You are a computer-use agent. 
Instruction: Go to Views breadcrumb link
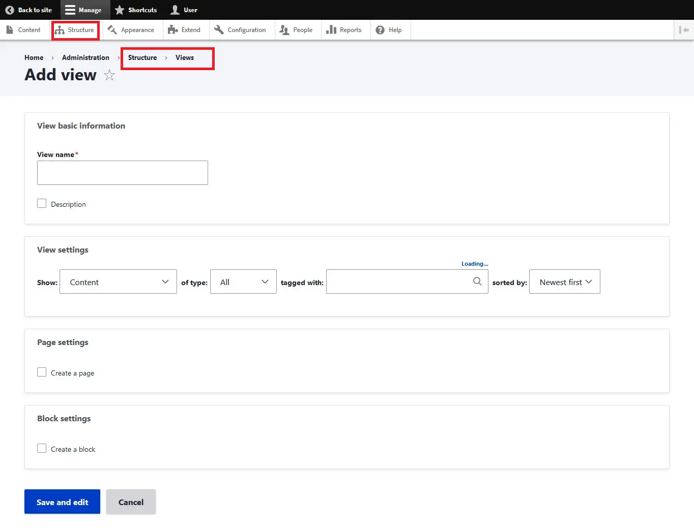point(185,57)
